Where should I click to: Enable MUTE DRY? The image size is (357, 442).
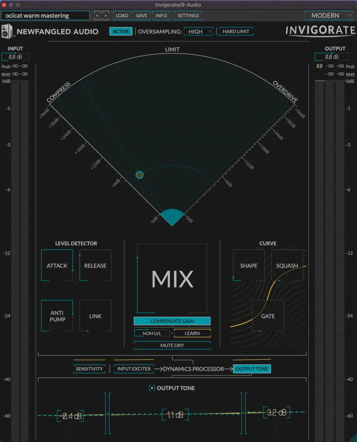[x=172, y=345]
